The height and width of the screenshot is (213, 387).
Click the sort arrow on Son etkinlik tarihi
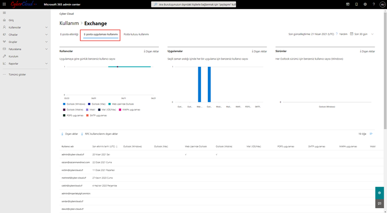(x=117, y=147)
